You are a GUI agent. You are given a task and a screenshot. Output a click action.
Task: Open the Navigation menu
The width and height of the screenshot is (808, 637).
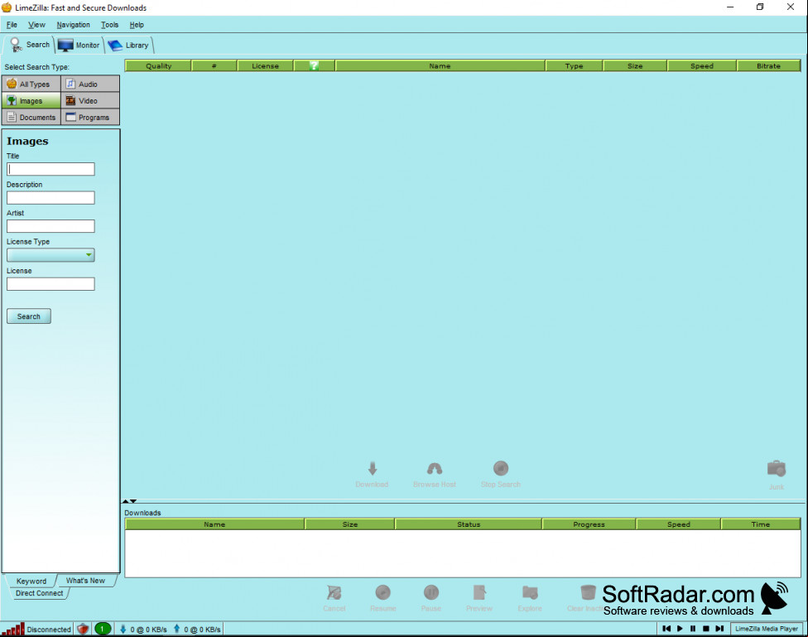click(x=73, y=25)
